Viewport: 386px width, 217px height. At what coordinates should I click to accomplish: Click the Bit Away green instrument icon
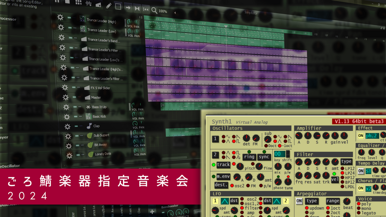(x=90, y=145)
